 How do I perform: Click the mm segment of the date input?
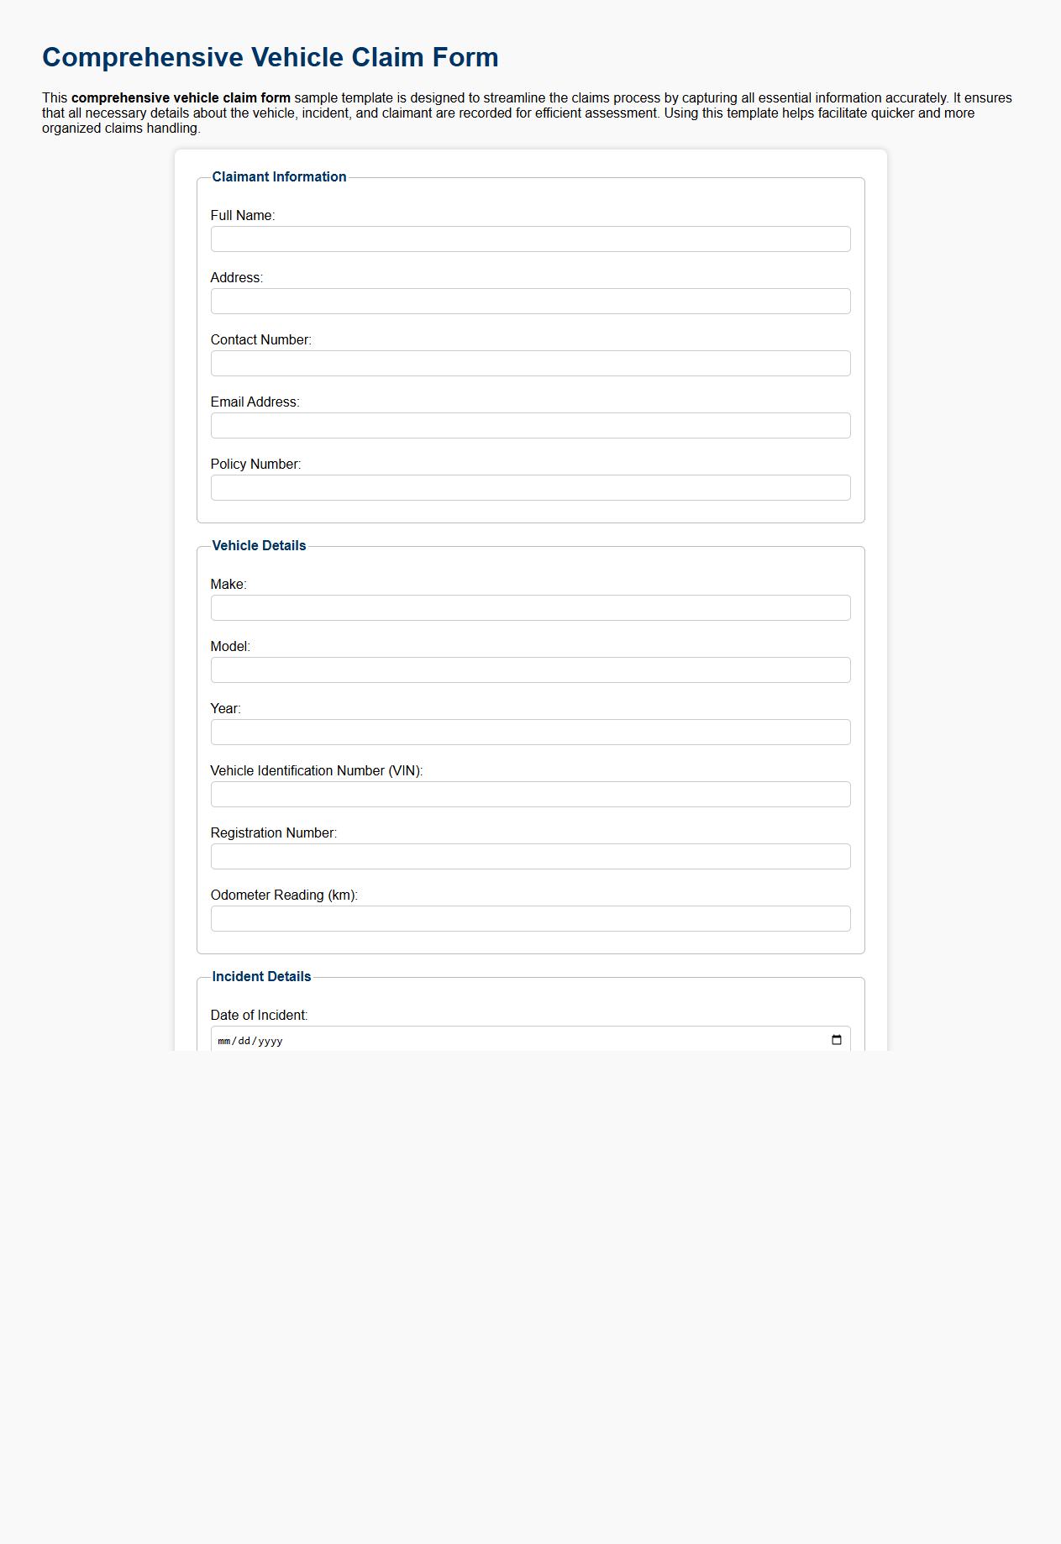[x=223, y=1039]
